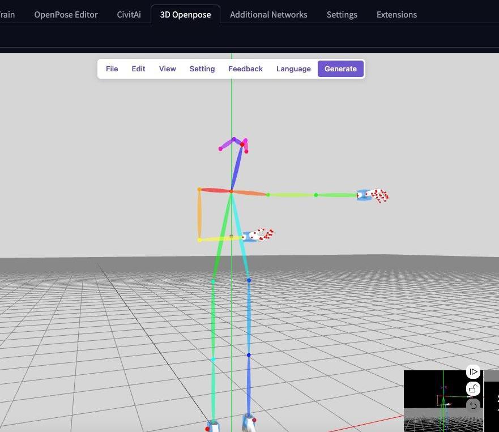This screenshot has height=432, width=499.
Task: Click the undo arrow icon
Action: pyautogui.click(x=473, y=405)
